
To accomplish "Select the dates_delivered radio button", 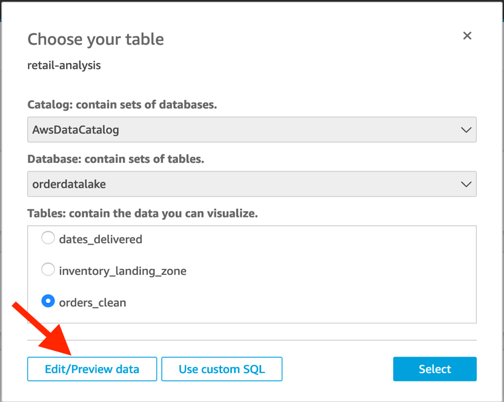I will pos(48,238).
